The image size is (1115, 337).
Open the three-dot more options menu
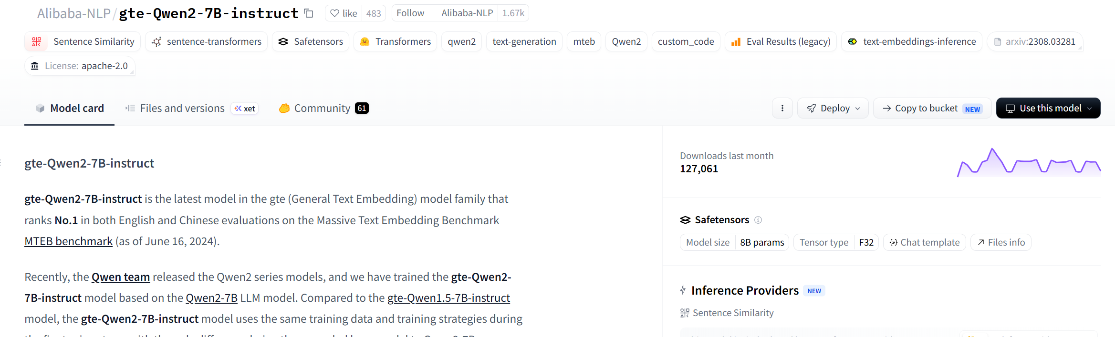(x=782, y=109)
